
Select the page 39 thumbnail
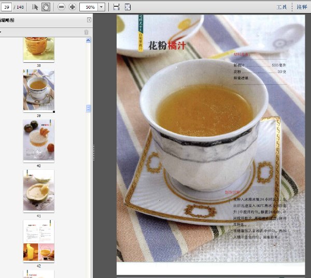[39, 91]
